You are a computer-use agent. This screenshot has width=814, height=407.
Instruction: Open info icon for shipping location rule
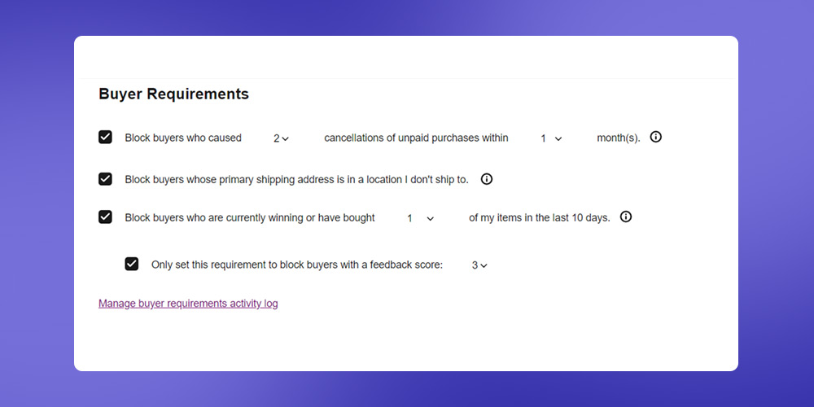point(487,179)
